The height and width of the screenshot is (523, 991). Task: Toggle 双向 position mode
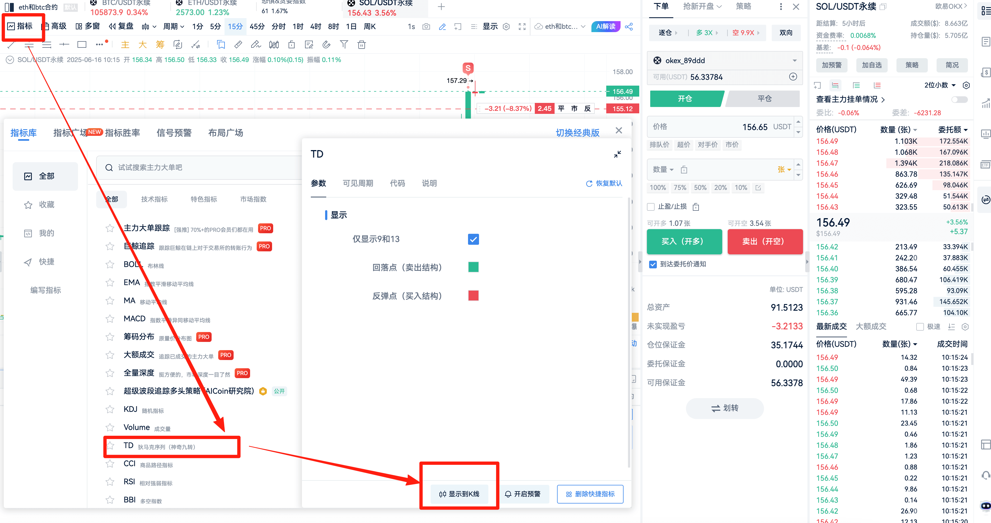click(x=785, y=33)
